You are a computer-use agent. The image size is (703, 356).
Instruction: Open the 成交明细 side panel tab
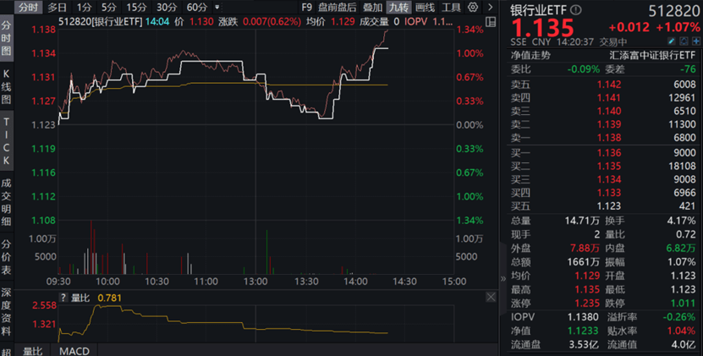click(7, 208)
